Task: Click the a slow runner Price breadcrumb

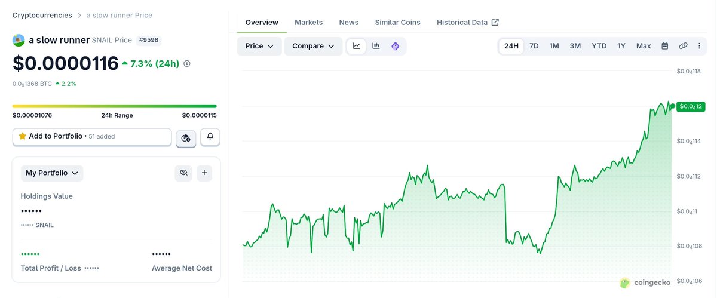Action: click(119, 15)
